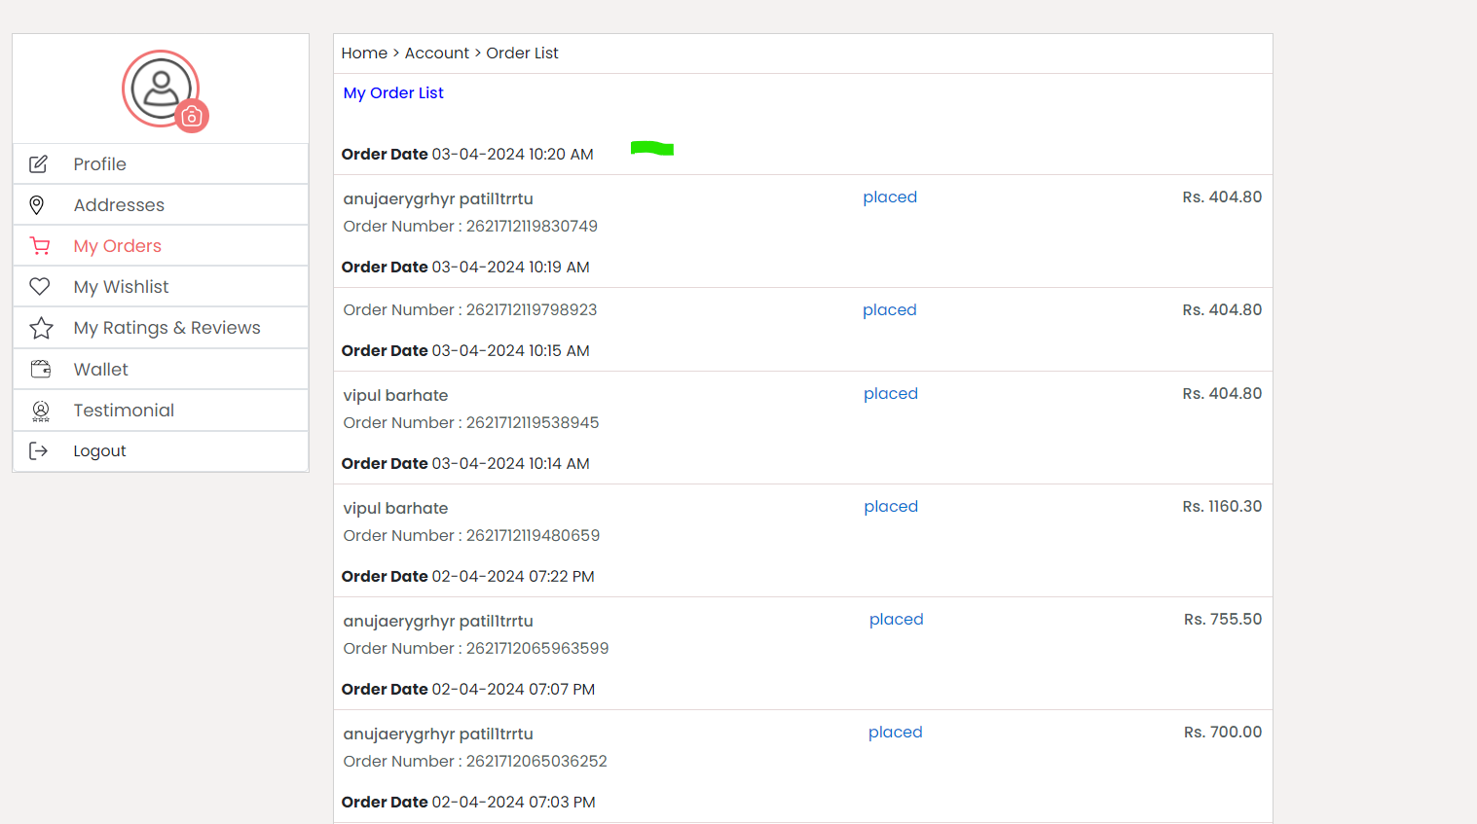The image size is (1477, 824).
Task: Click the camera upload photo icon
Action: click(x=192, y=117)
